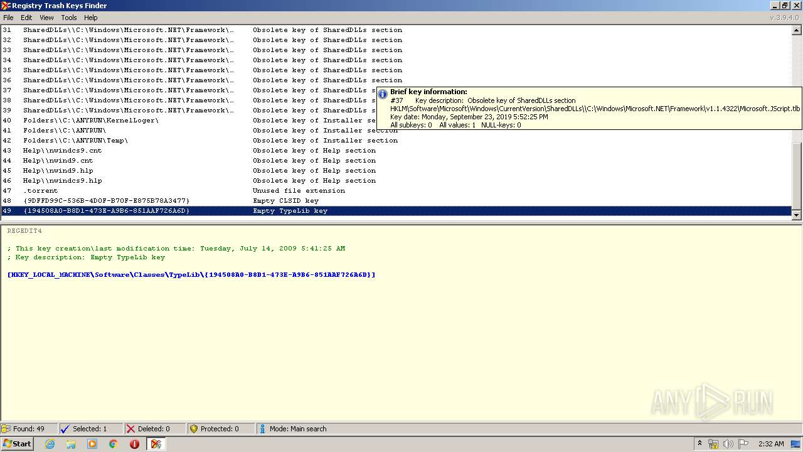Open the Tools menu

click(x=69, y=18)
